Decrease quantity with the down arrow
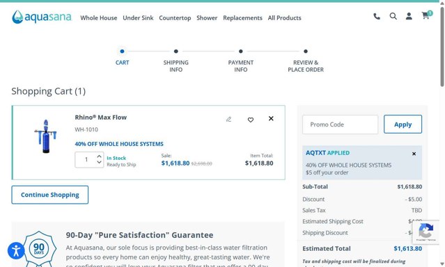Image resolution: width=445 pixels, height=267 pixels. (99, 162)
